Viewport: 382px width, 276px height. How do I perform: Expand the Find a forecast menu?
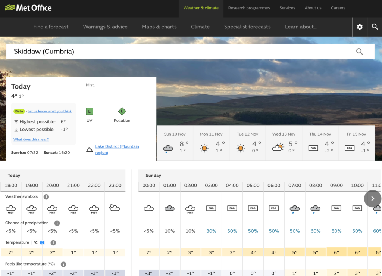pyautogui.click(x=51, y=27)
